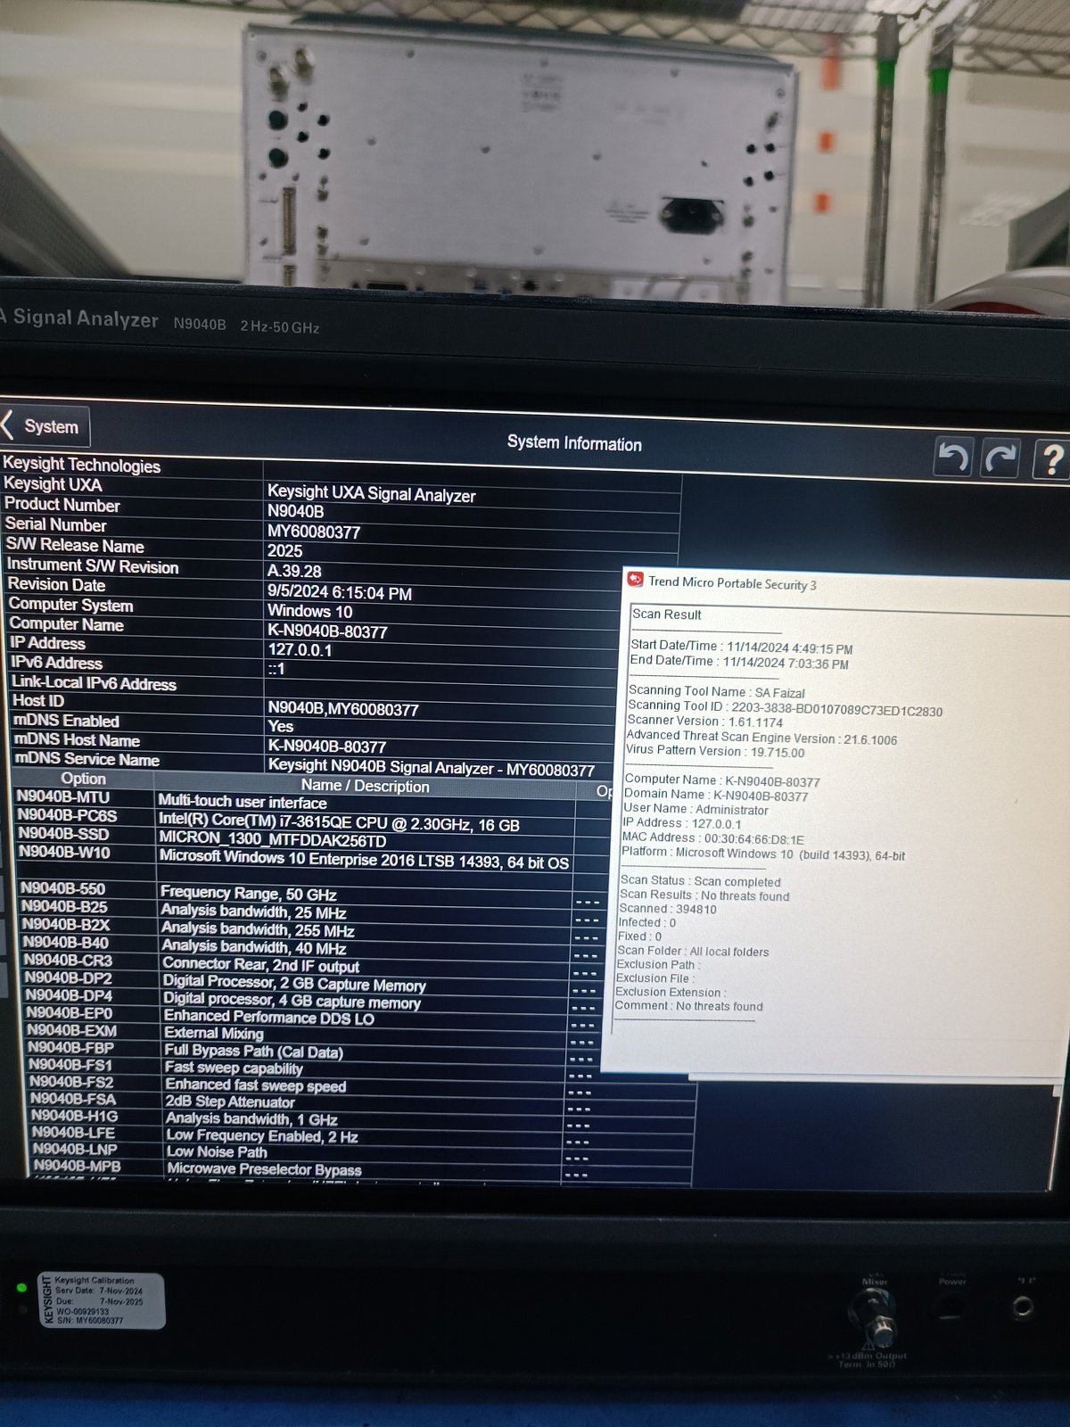1070x1427 pixels.
Task: Click Digital processor, 4 GB capture memory
Action: click(292, 1001)
